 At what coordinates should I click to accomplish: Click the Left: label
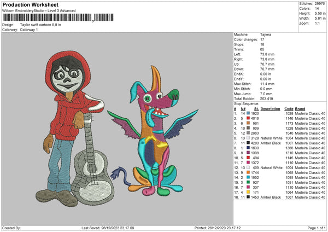(237, 54)
